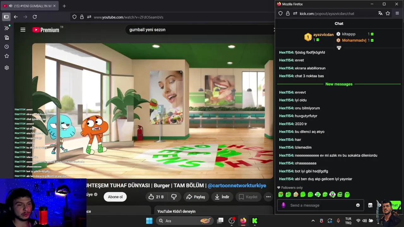Click chat message 'chat 3 noktaa bas'

point(309,76)
